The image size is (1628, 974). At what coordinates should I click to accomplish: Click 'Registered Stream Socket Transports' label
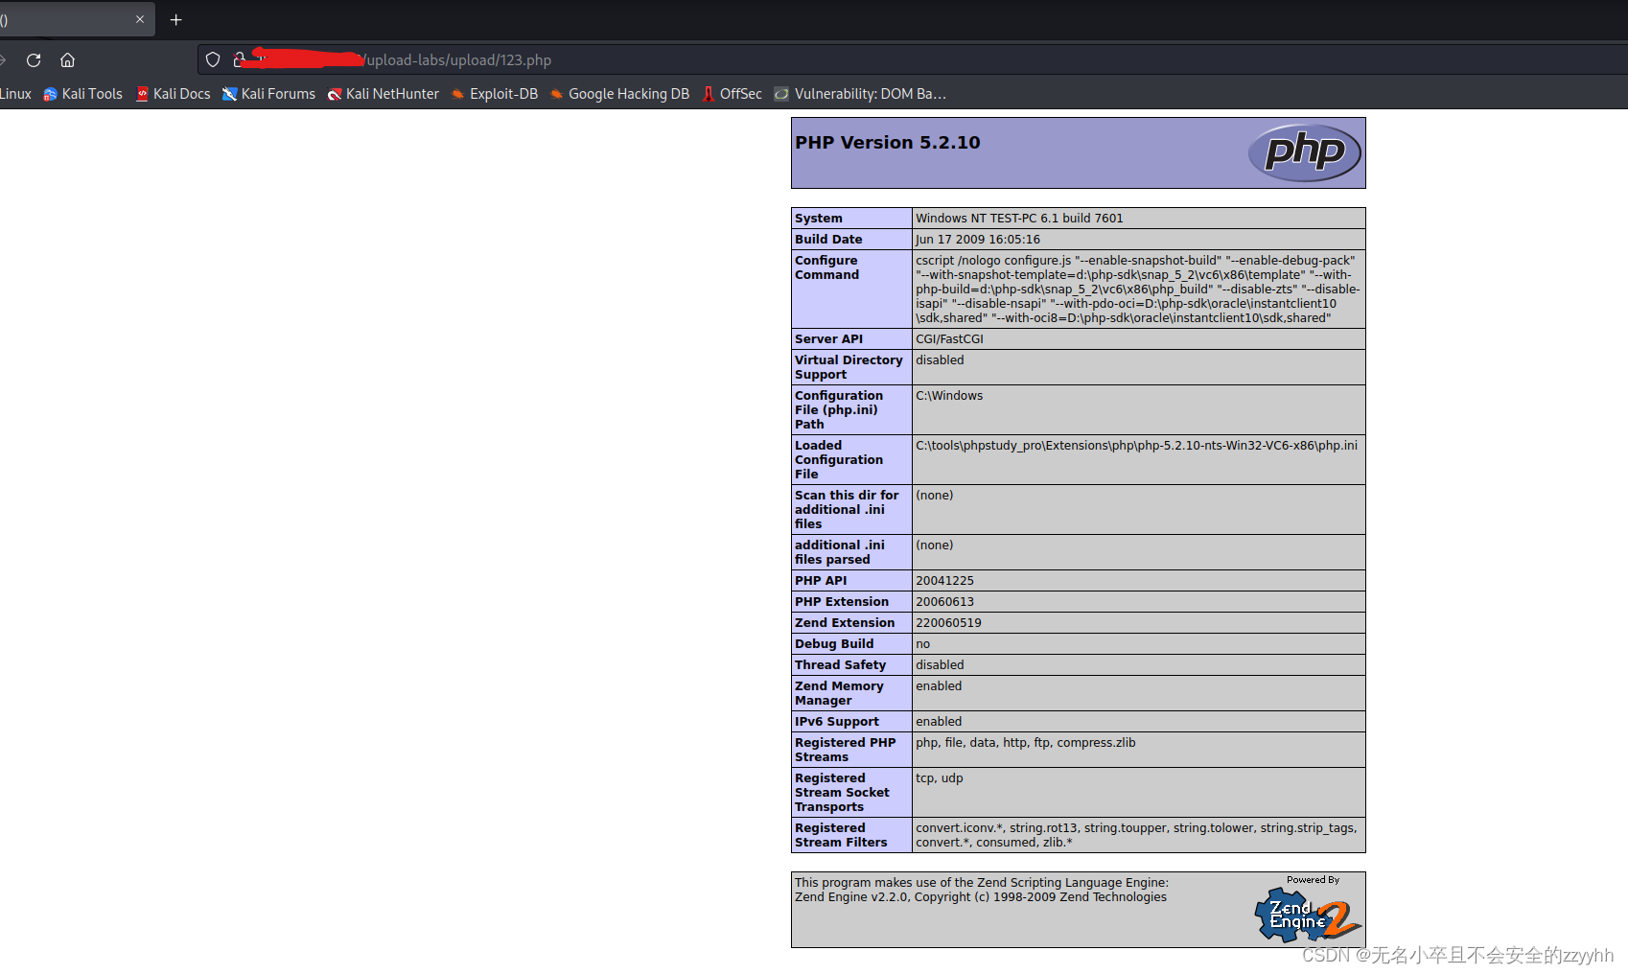(842, 792)
